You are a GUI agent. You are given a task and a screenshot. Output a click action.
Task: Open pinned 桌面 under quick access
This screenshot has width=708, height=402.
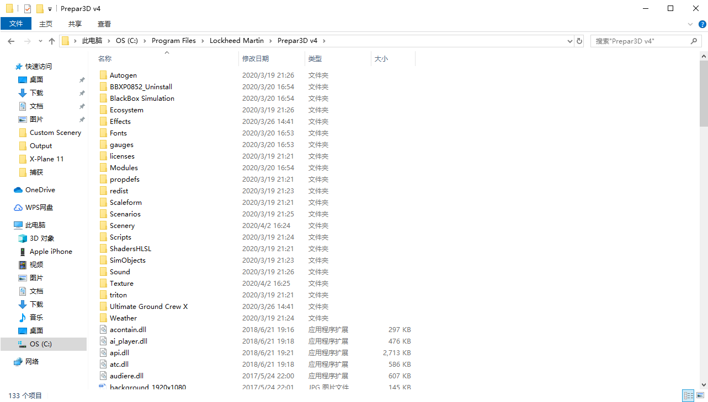point(36,80)
